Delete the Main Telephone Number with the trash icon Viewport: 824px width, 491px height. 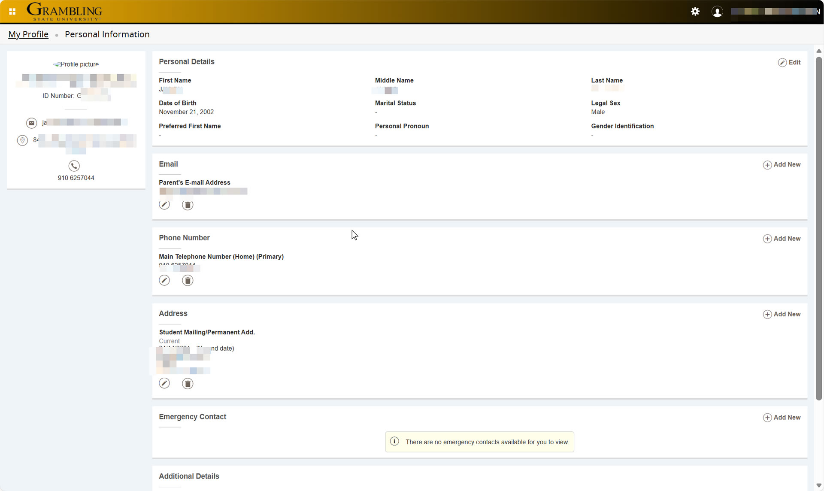pyautogui.click(x=188, y=280)
